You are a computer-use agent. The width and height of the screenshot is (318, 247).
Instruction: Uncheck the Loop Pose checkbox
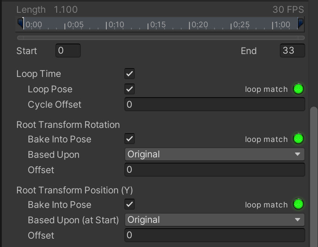click(x=130, y=89)
